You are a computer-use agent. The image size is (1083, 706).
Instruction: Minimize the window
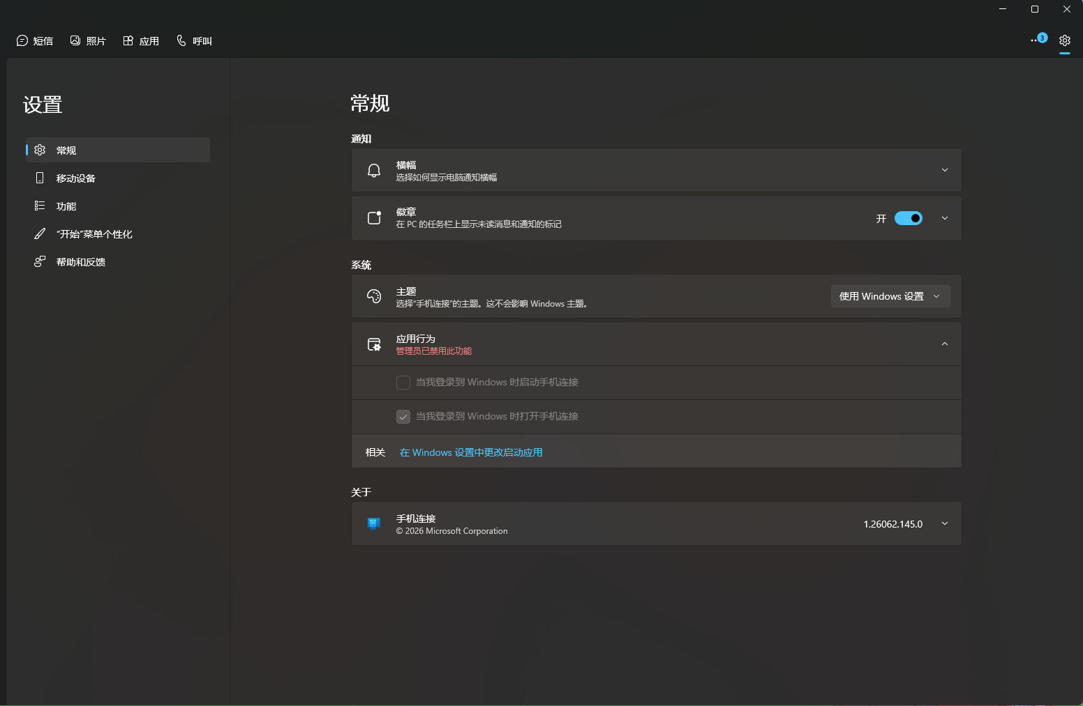coord(1003,9)
